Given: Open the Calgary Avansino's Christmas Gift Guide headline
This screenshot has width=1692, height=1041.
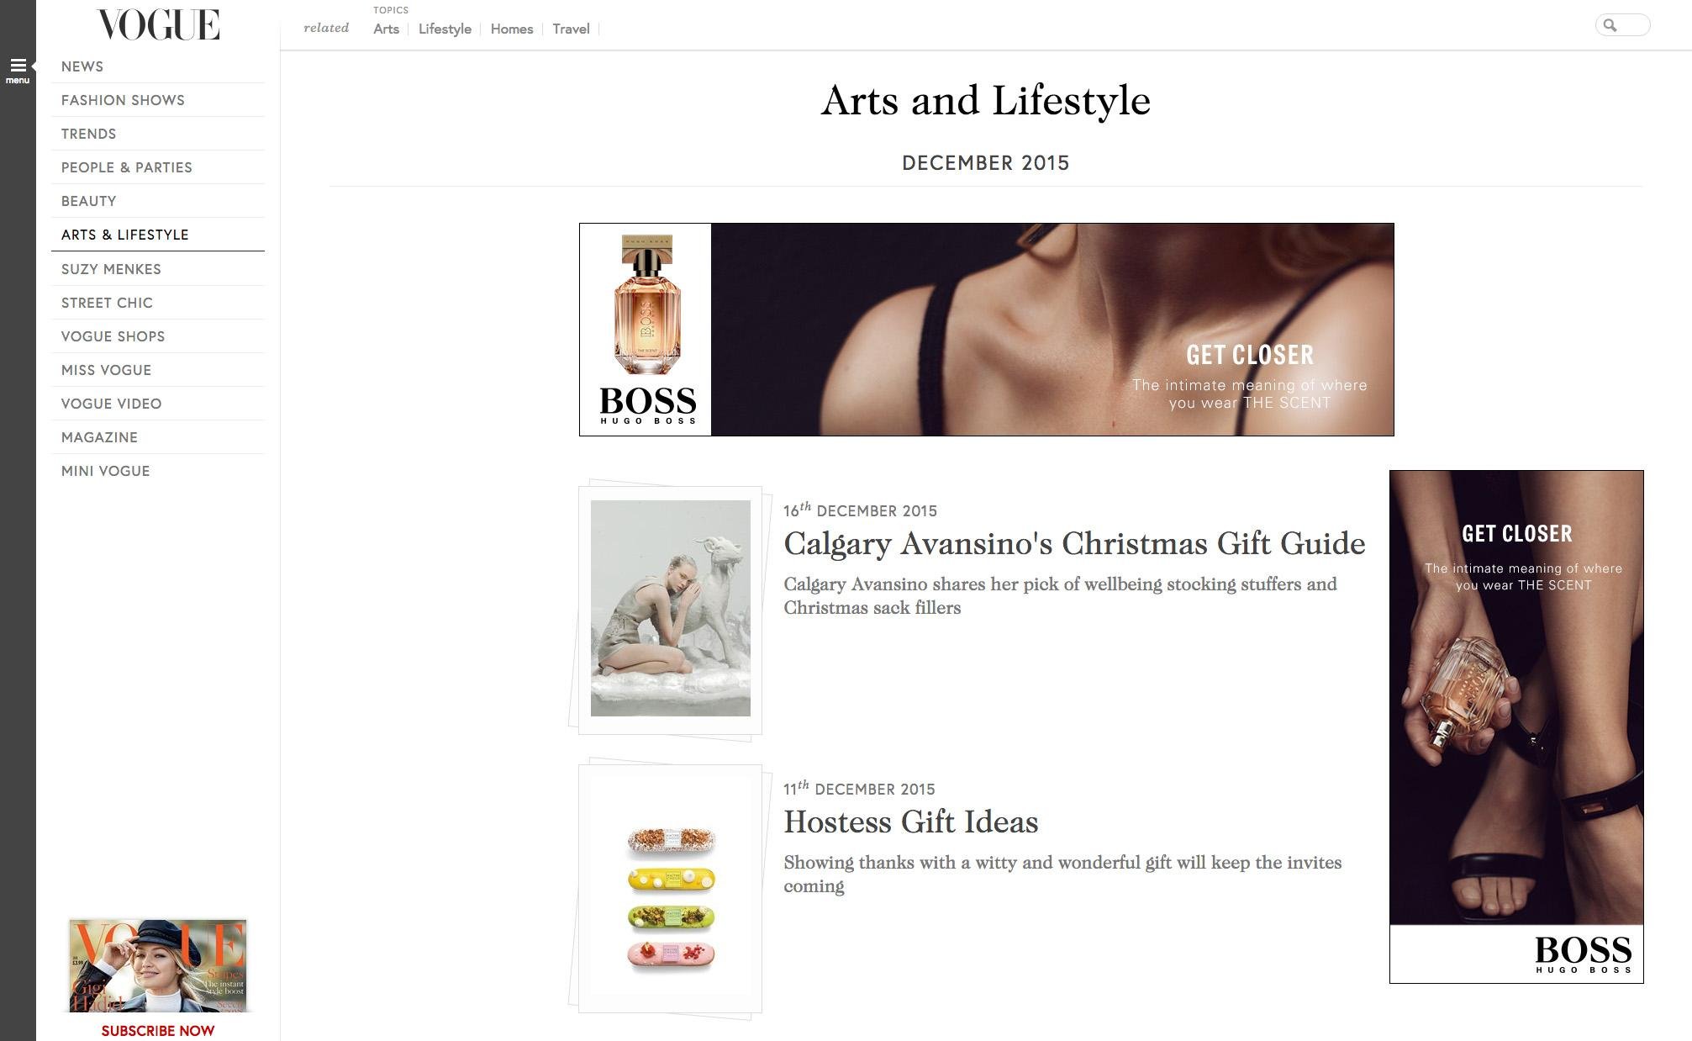Looking at the screenshot, I should point(1074,543).
